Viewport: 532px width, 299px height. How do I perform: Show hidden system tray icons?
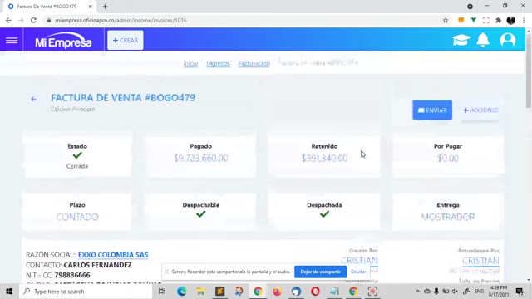pos(417,292)
